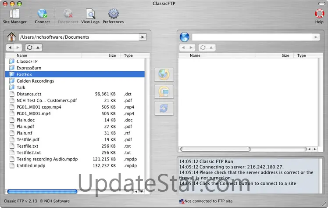Open the Site Manager

(x=14, y=16)
